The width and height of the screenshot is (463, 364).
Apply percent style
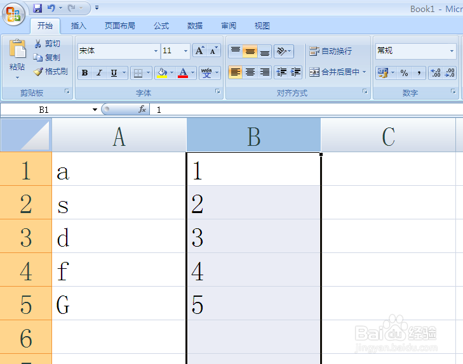click(x=404, y=73)
